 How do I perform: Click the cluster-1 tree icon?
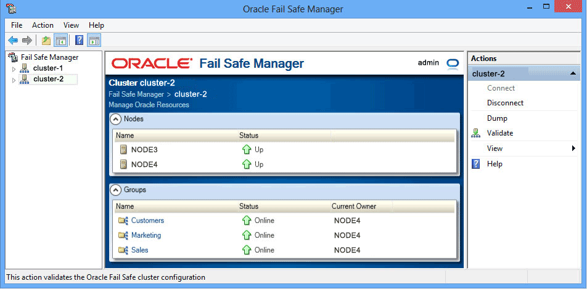click(25, 68)
